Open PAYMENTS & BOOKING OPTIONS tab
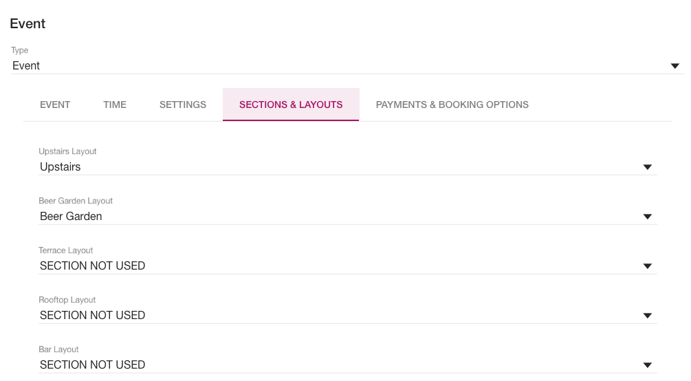 (x=452, y=105)
